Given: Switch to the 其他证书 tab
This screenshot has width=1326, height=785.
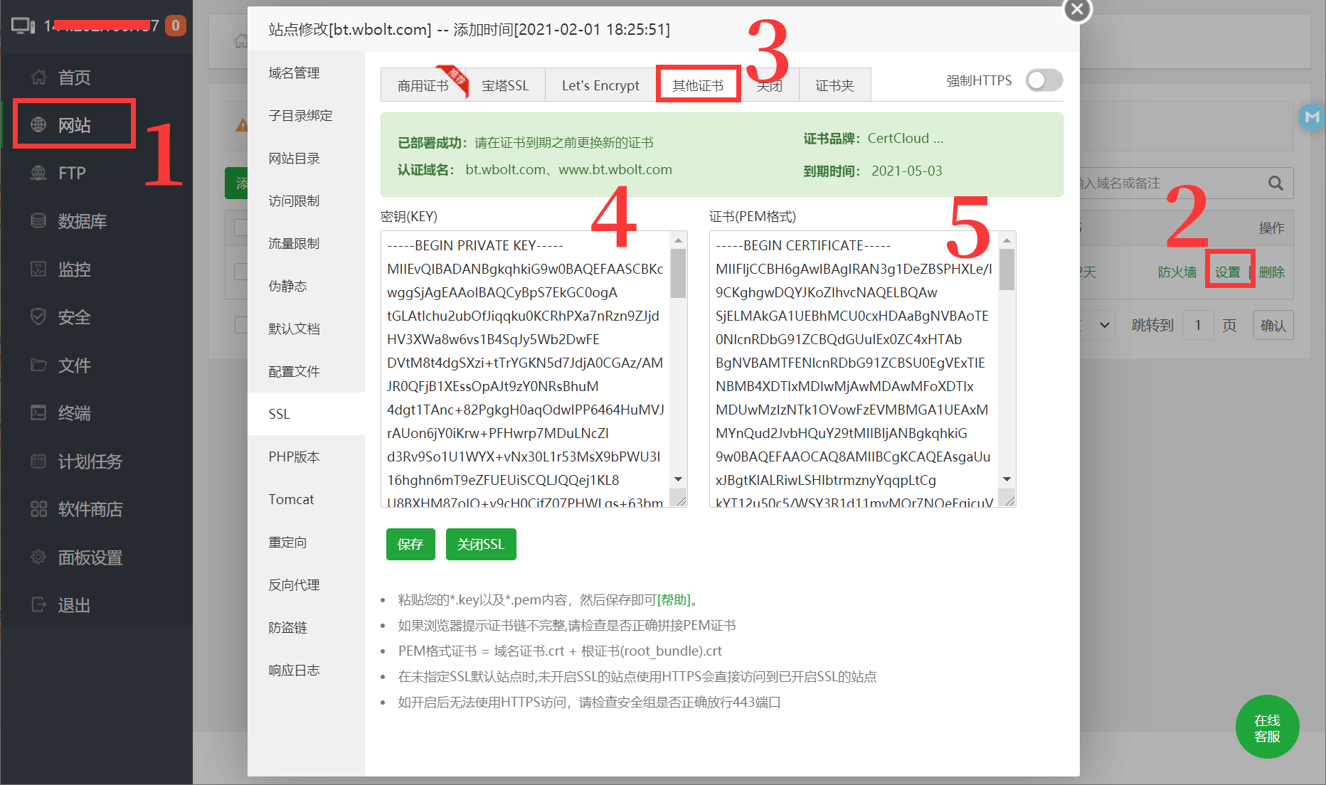Looking at the screenshot, I should (698, 85).
